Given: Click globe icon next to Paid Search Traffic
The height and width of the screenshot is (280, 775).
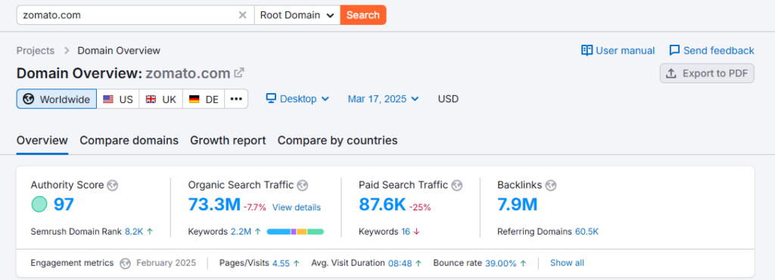Looking at the screenshot, I should pyautogui.click(x=456, y=185).
